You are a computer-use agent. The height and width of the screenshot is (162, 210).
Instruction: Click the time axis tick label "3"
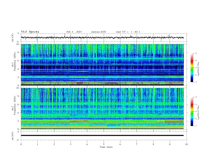(x=71, y=144)
